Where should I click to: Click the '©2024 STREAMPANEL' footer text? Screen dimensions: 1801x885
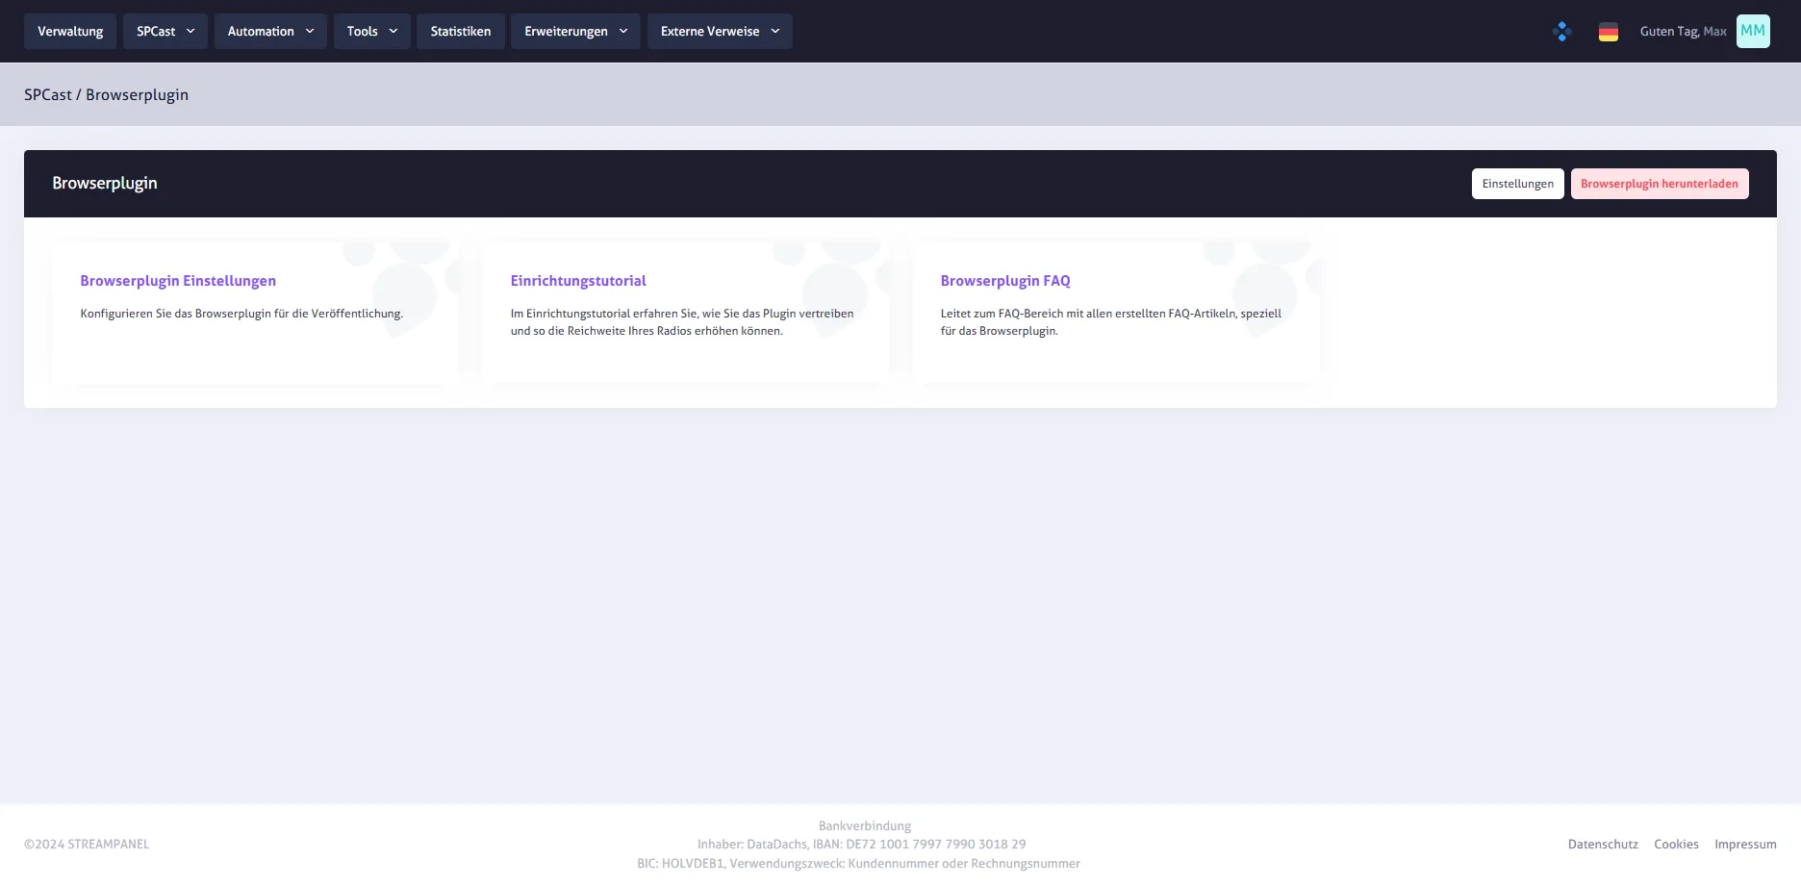[x=87, y=845]
